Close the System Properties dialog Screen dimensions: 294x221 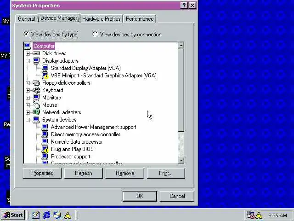[x=192, y=6]
